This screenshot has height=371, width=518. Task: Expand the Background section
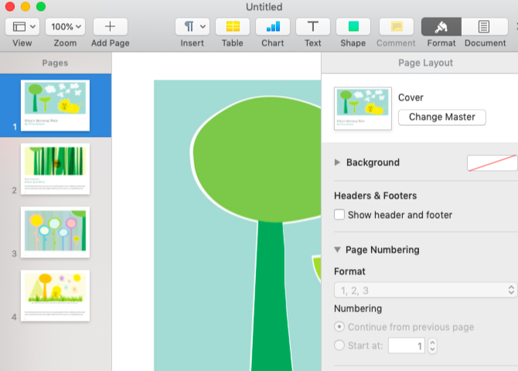[x=337, y=162]
